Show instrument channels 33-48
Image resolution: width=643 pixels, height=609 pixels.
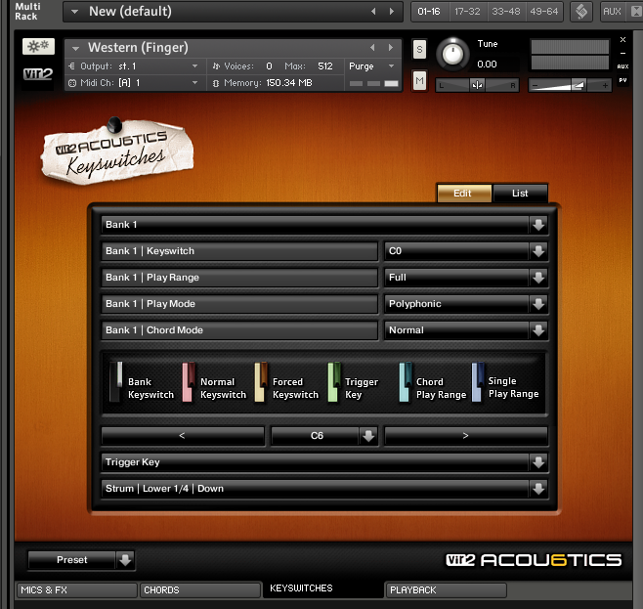pyautogui.click(x=505, y=12)
